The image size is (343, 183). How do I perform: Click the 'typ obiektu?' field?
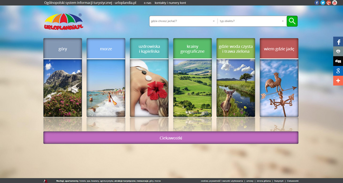tap(252, 21)
